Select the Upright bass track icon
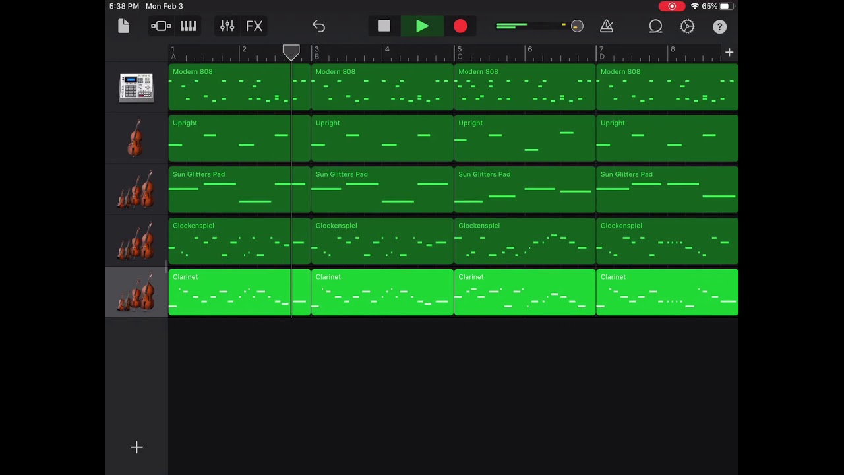This screenshot has width=844, height=475. tap(135, 138)
